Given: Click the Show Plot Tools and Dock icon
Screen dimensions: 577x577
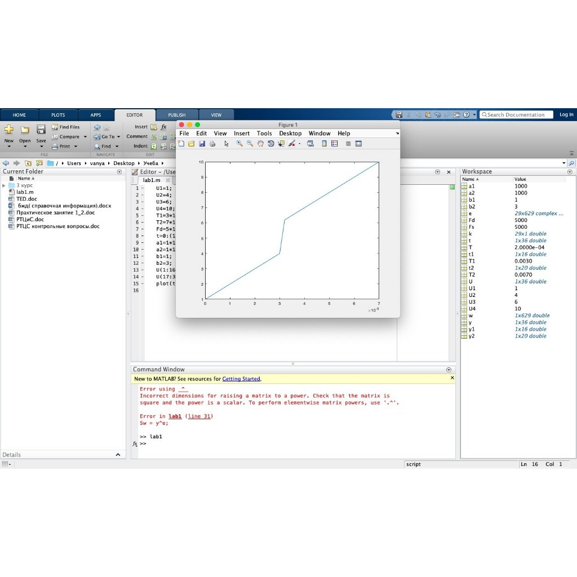Looking at the screenshot, I should (358, 144).
